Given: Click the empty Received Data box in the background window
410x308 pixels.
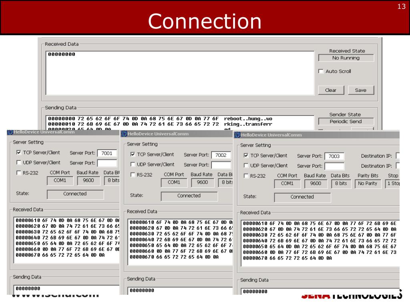Looking at the screenshot, I should click(180, 73).
